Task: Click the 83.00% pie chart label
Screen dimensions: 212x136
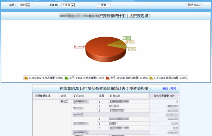Action: 79,46
